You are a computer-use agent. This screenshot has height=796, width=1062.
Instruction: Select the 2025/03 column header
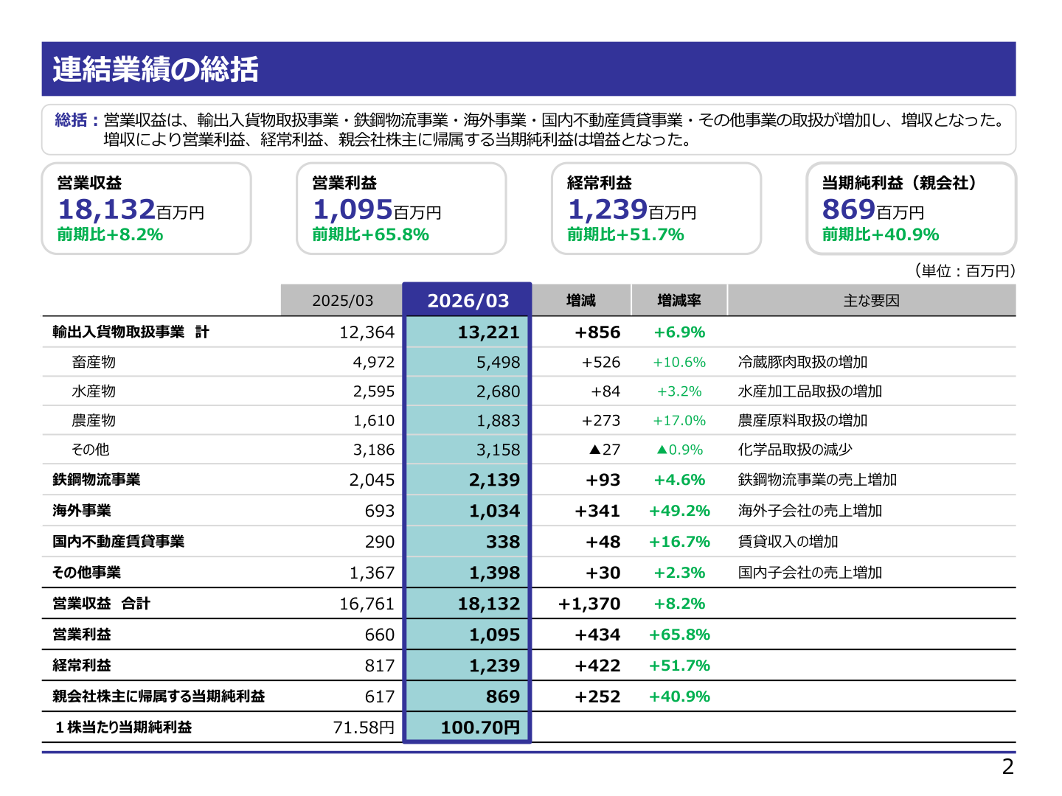click(342, 301)
